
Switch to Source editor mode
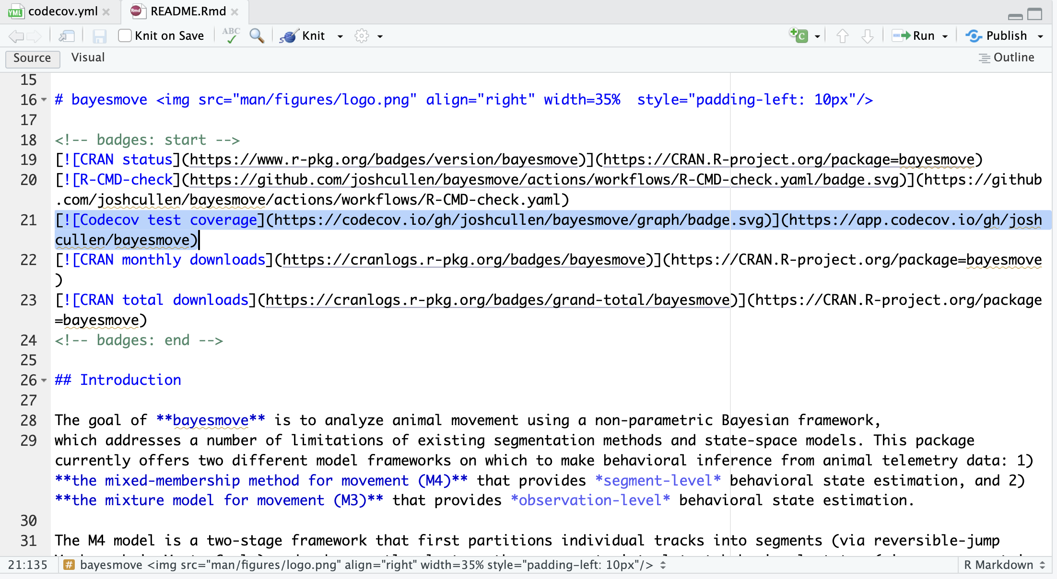tap(32, 58)
